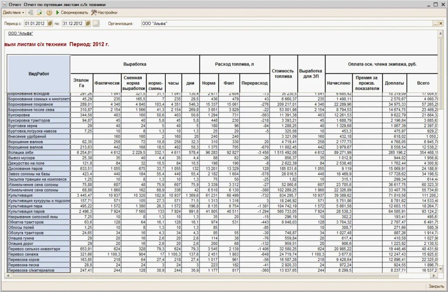Click the ООО "Альфа" report header link
Image resolution: width=448 pixels, height=292 pixels.
point(20,33)
